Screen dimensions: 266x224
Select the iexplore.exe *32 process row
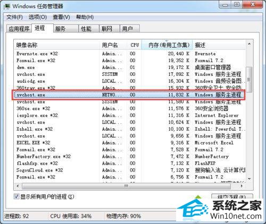pyautogui.click(x=130, y=115)
